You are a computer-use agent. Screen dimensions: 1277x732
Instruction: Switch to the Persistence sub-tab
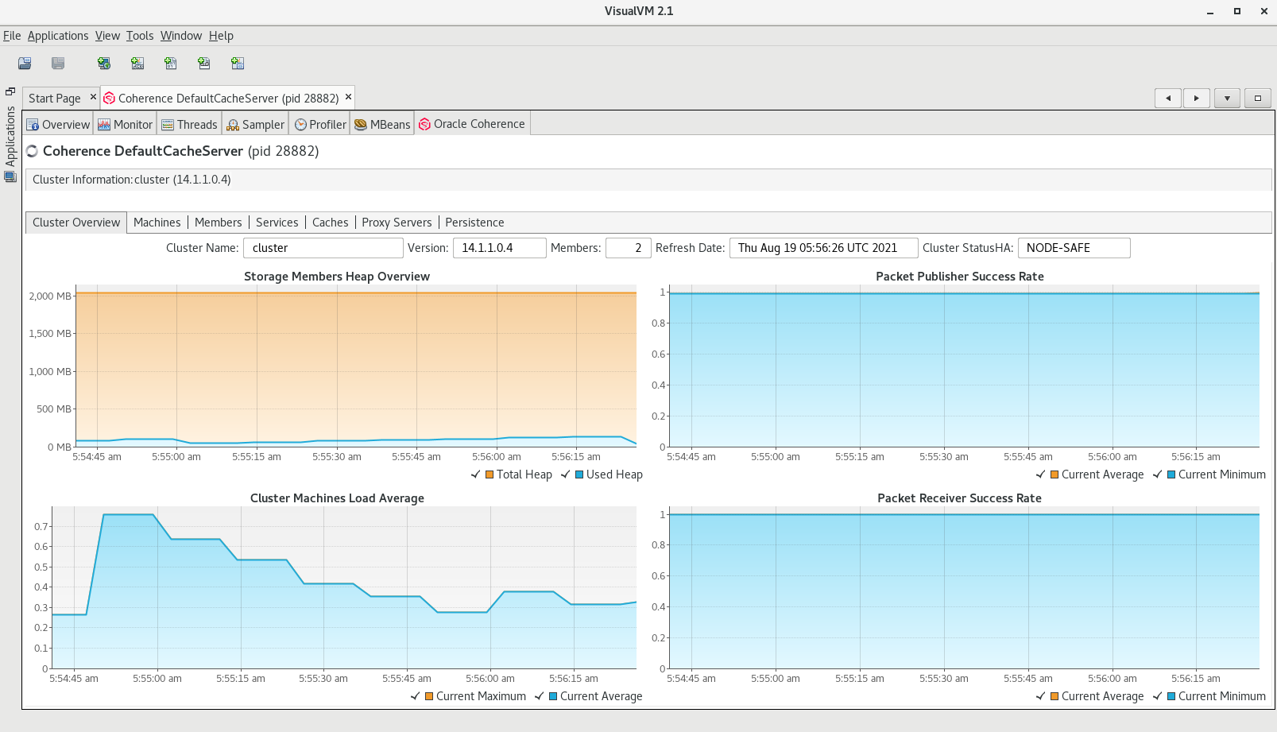[x=474, y=223]
